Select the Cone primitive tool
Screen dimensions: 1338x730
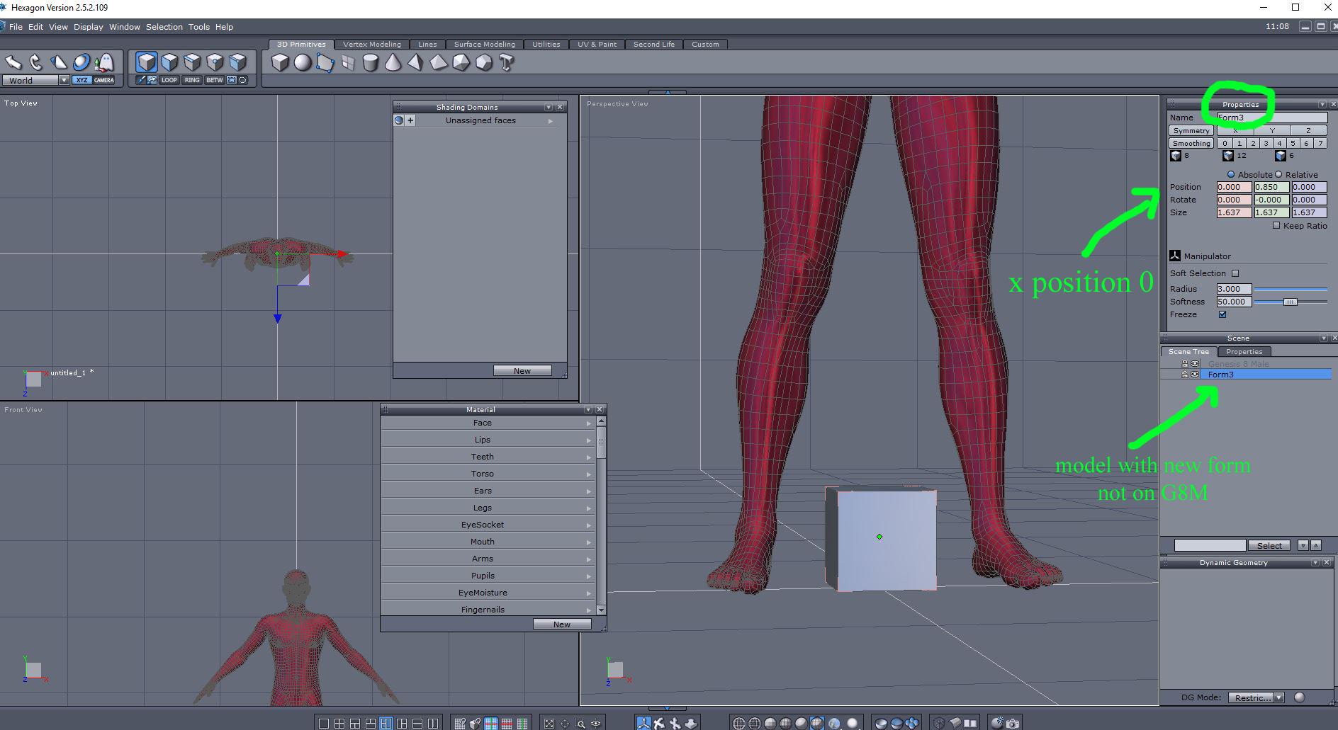point(393,62)
